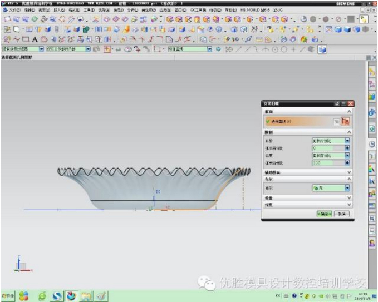Click the NX application icon in taskbar

click(x=72, y=296)
